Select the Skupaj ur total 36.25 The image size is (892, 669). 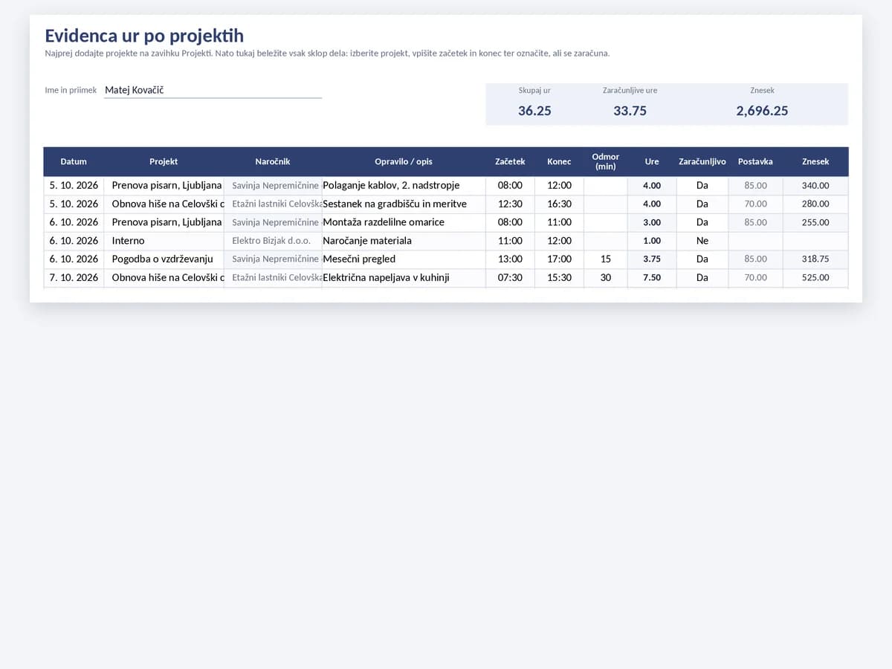[534, 111]
